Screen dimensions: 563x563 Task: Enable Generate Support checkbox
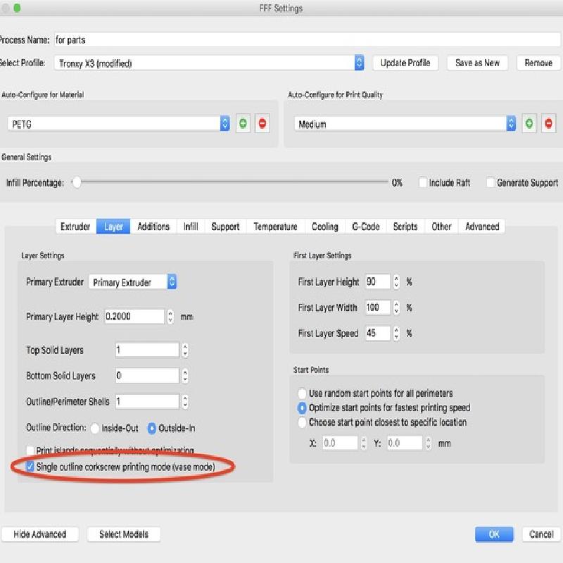tap(491, 182)
